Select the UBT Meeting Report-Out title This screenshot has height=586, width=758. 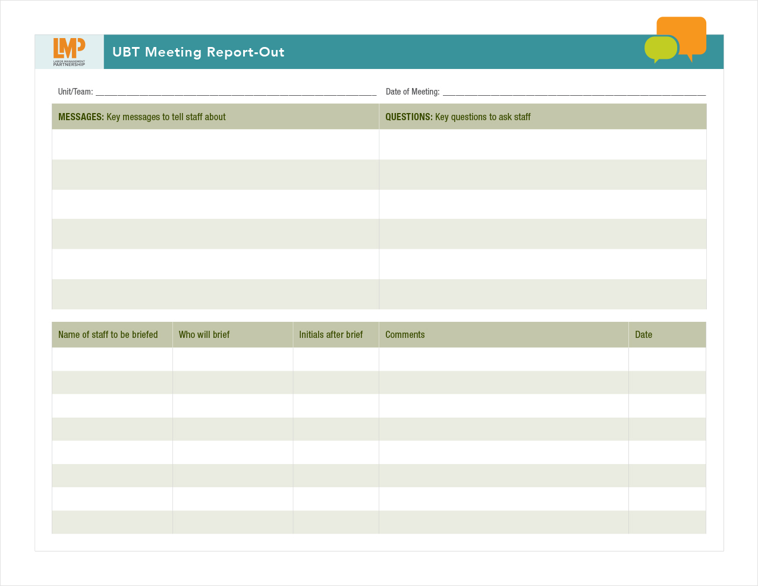coord(198,52)
